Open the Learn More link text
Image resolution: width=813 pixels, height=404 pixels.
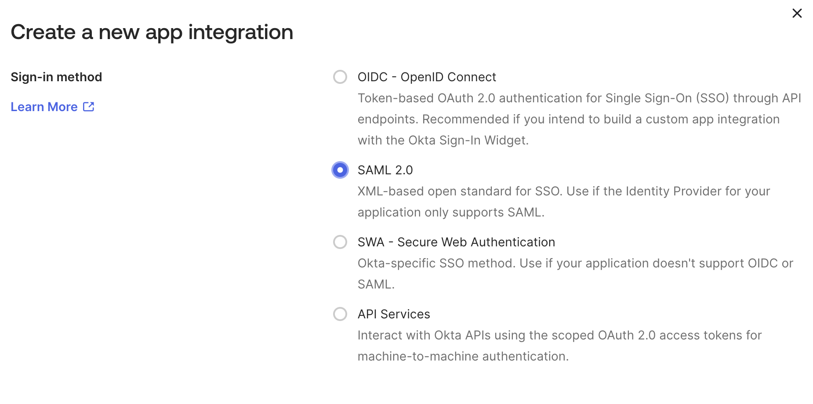tap(44, 107)
